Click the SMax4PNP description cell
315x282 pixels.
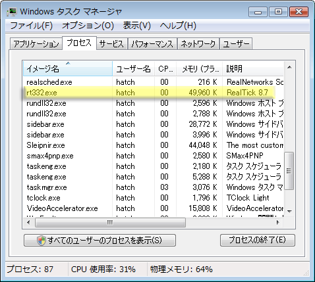pos(245,156)
